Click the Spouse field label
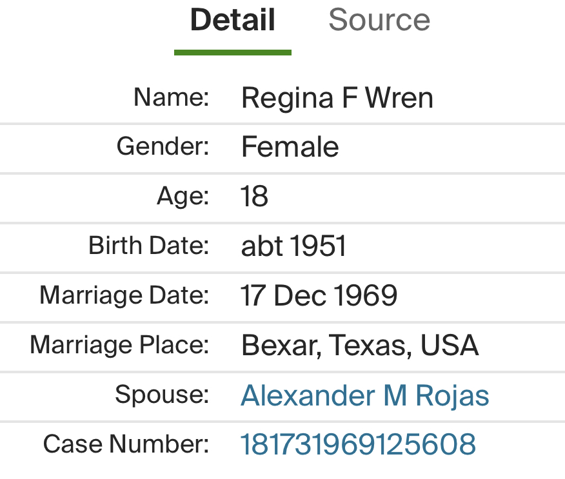The image size is (565, 479). (x=162, y=395)
